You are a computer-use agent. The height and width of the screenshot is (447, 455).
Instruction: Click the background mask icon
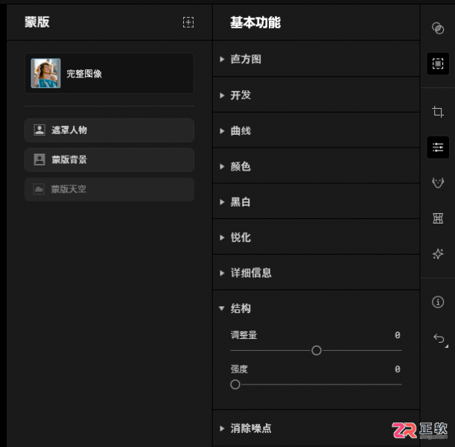pyautogui.click(x=39, y=159)
